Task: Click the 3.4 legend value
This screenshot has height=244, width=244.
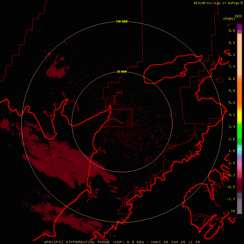Action: pyautogui.click(x=232, y=127)
